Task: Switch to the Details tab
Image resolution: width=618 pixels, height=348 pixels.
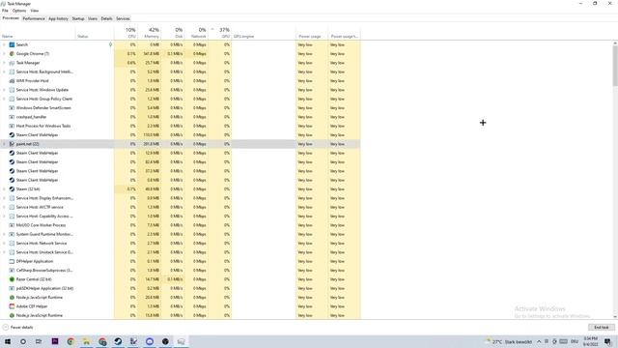Action: [106, 18]
